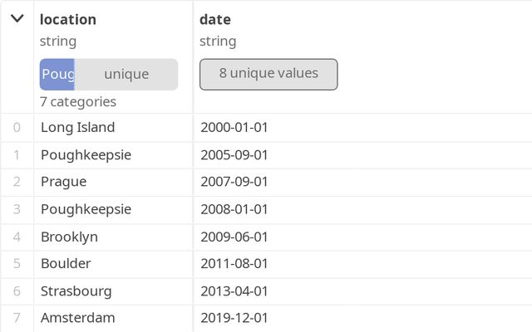Select the Prague location cell
Viewport: 532px width, 332px height.
click(x=64, y=182)
